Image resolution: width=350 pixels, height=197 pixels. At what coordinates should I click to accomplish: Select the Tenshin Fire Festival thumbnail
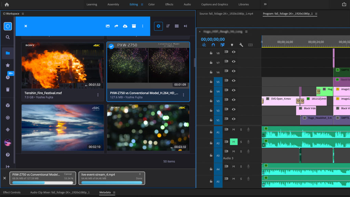[63, 65]
